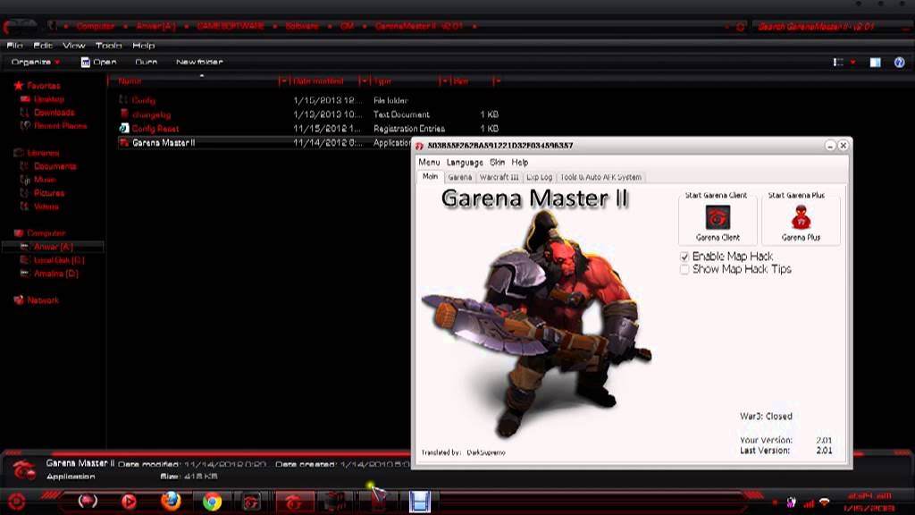Click the Favorites star icon in sidebar
This screenshot has width=915, height=515.
pyautogui.click(x=19, y=86)
